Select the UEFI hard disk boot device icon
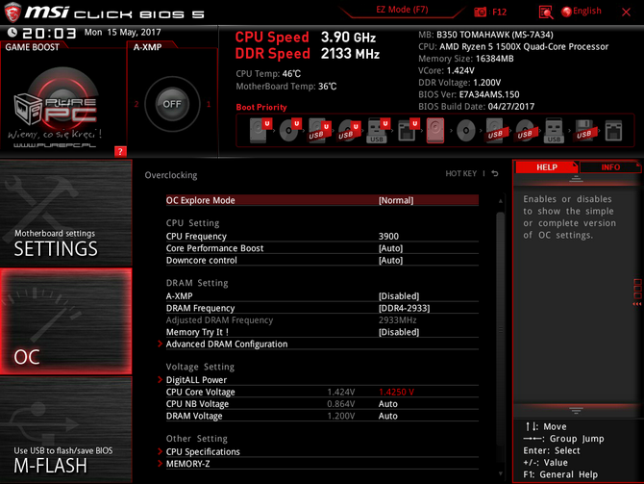The width and height of the screenshot is (644, 484). 260,130
